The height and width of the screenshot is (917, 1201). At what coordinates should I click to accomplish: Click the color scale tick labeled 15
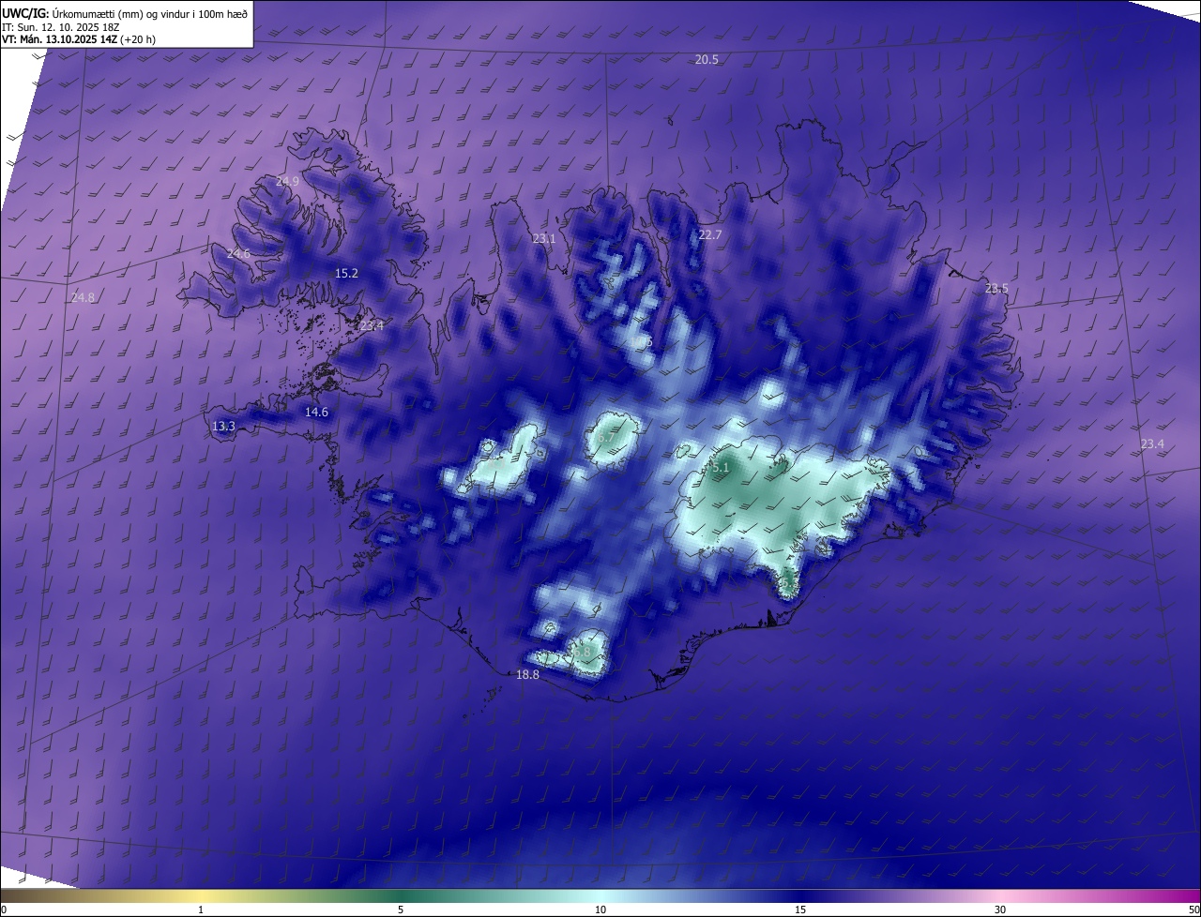point(800,909)
